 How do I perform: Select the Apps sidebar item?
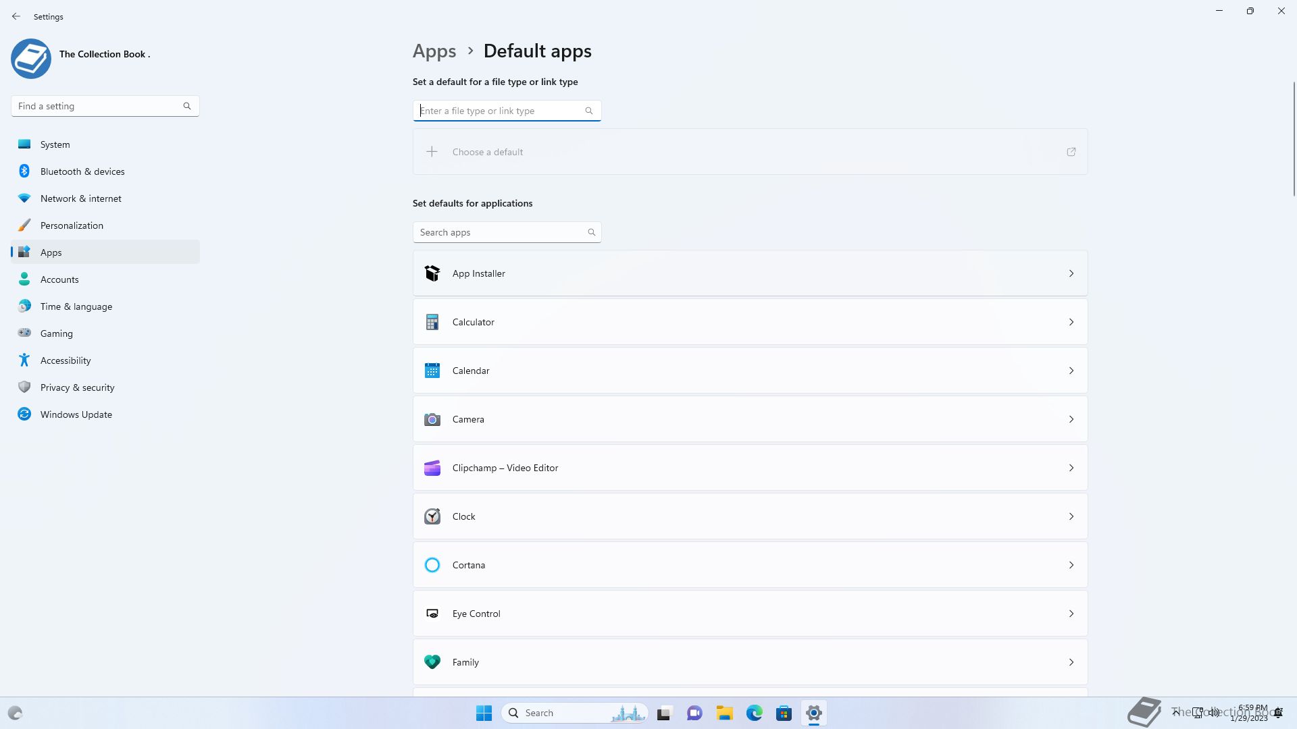[x=105, y=252]
